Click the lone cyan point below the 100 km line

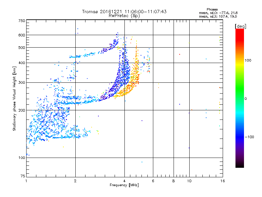click(x=142, y=162)
